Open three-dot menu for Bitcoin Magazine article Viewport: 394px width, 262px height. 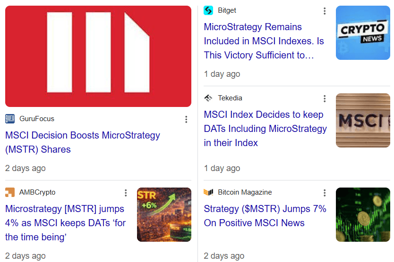point(325,193)
